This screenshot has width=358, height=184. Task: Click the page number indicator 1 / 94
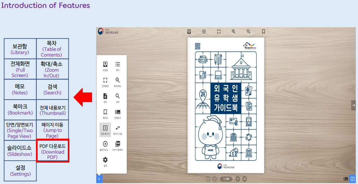click(x=226, y=179)
